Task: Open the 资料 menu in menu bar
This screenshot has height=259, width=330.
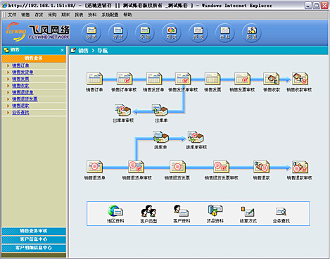Action: coord(92,15)
